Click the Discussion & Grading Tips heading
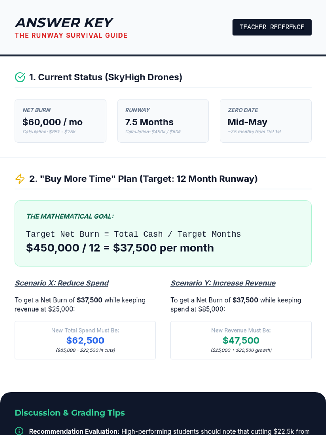This screenshot has height=435, width=326. click(70, 413)
